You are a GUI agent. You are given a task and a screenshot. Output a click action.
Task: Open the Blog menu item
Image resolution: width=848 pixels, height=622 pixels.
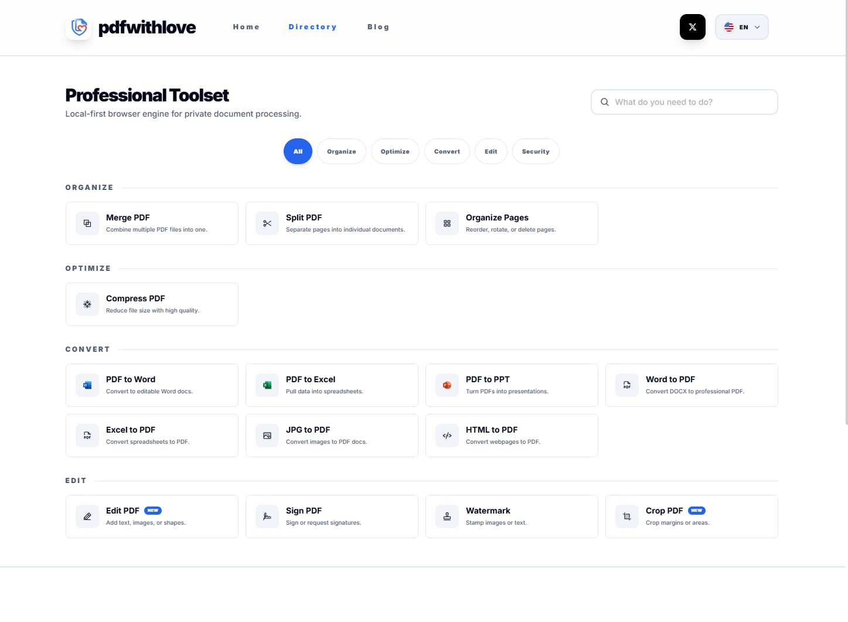click(x=378, y=27)
